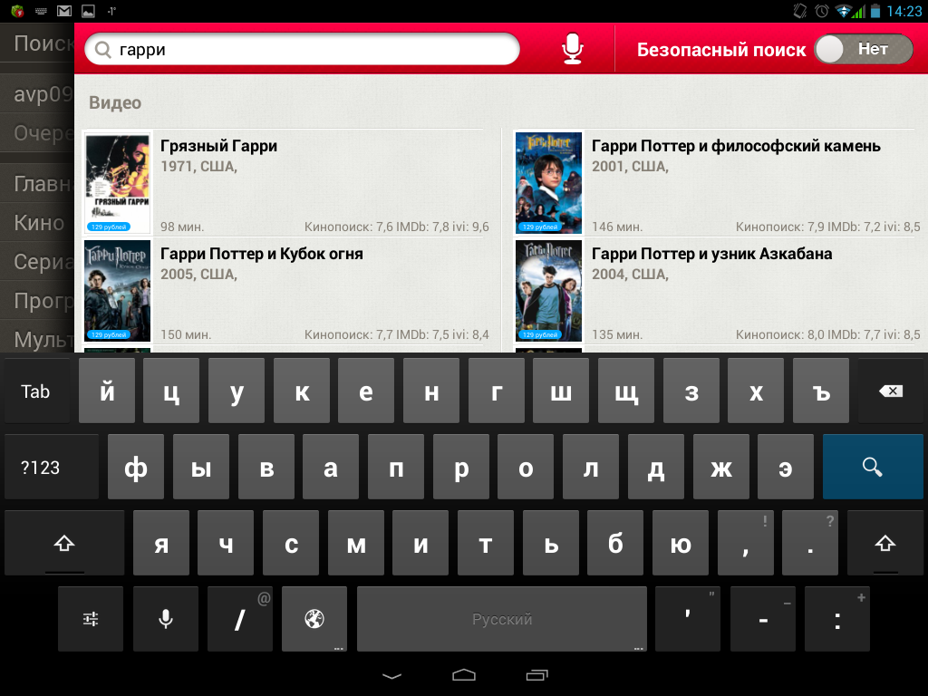Tap the keyboard microphone voice input key
928x696 pixels.
pyautogui.click(x=166, y=619)
